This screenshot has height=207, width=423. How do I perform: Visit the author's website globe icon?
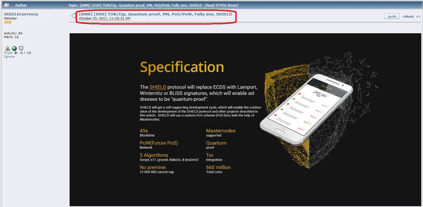14,48
